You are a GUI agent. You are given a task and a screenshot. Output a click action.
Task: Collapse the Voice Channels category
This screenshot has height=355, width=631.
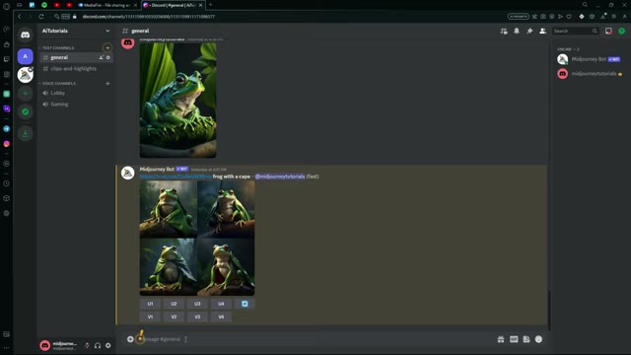click(x=57, y=83)
